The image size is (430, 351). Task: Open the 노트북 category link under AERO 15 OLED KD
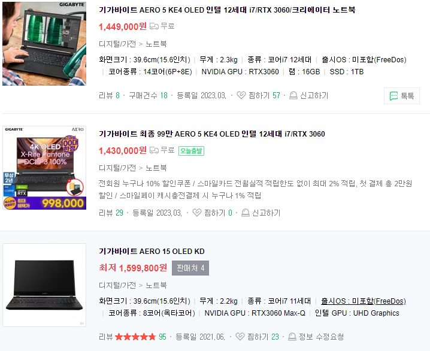pos(156,285)
